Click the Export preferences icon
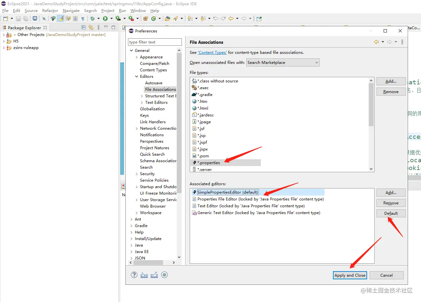Viewport: 421px width, 302px height. [x=154, y=275]
